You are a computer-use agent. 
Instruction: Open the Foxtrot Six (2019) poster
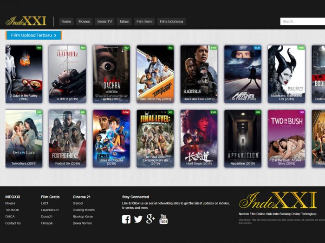click(x=68, y=138)
